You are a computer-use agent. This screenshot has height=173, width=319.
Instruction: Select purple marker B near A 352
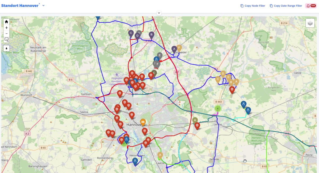(151, 34)
